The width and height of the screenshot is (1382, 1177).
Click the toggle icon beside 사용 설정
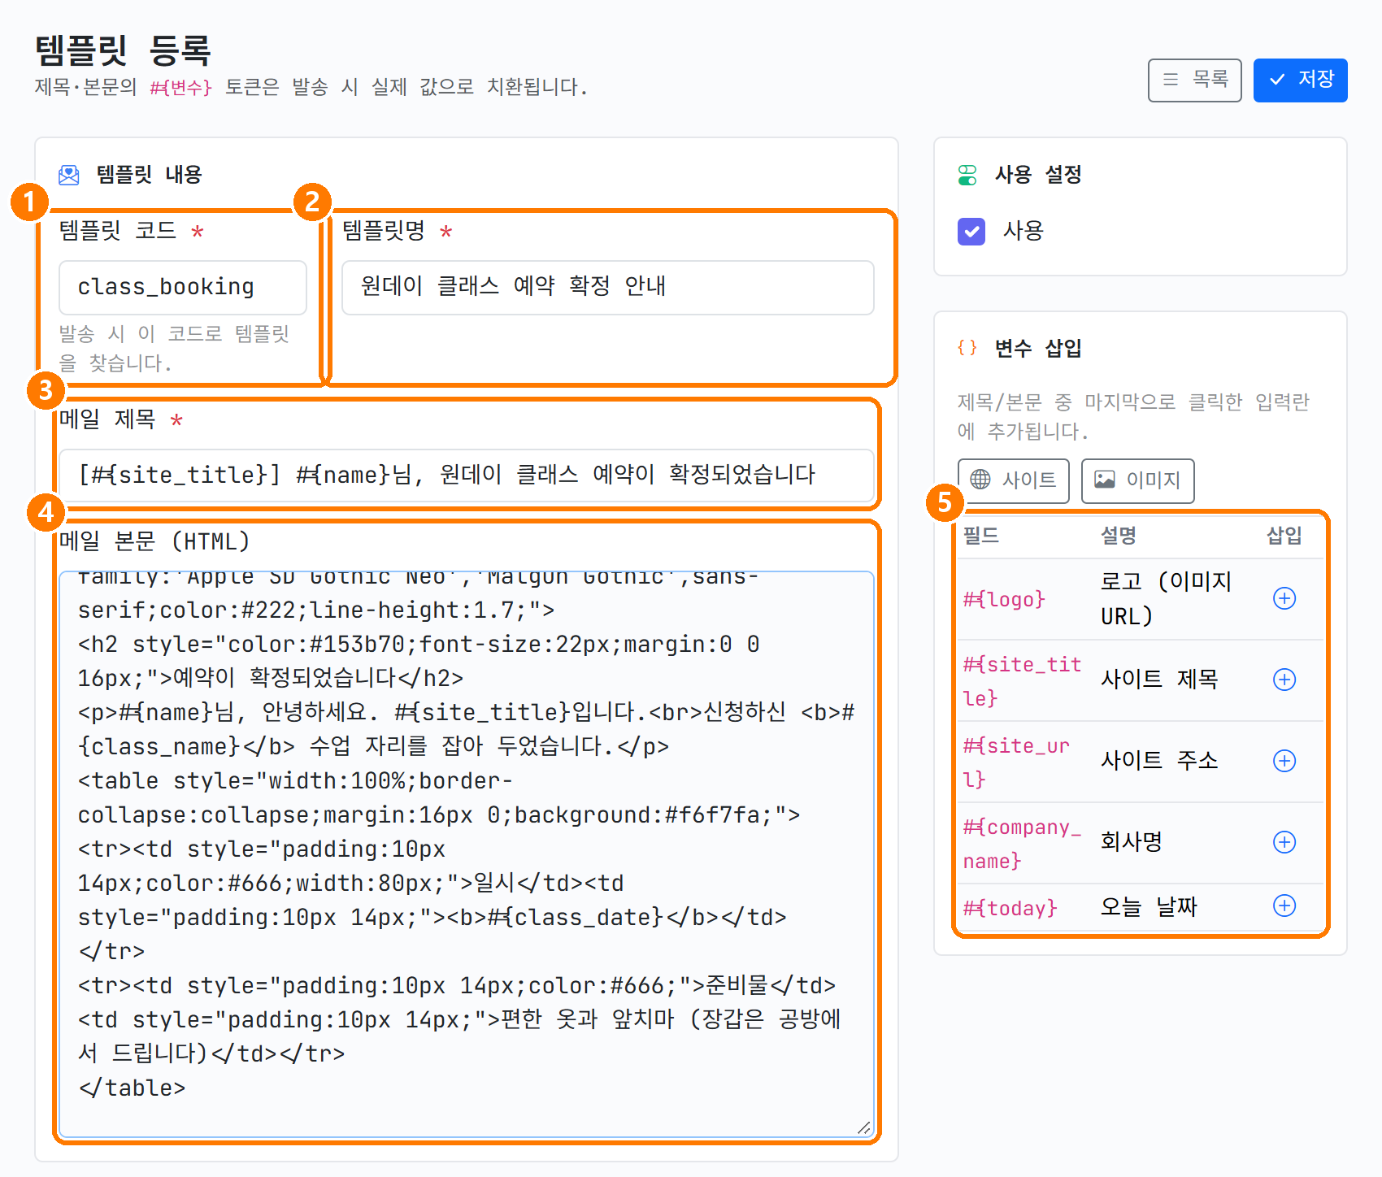pos(967,175)
